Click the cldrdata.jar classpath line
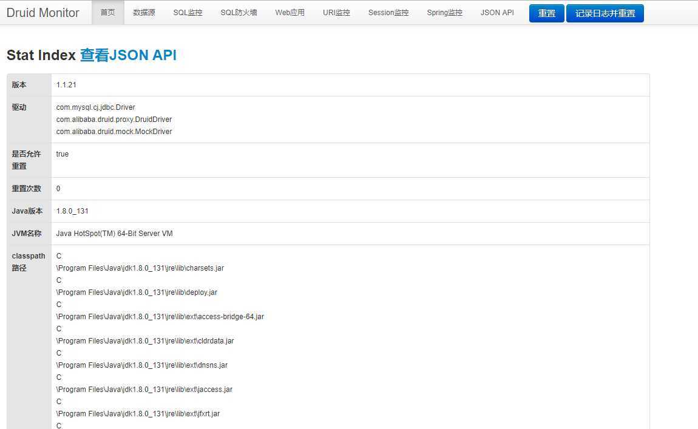Image resolution: width=698 pixels, height=429 pixels. pos(145,341)
